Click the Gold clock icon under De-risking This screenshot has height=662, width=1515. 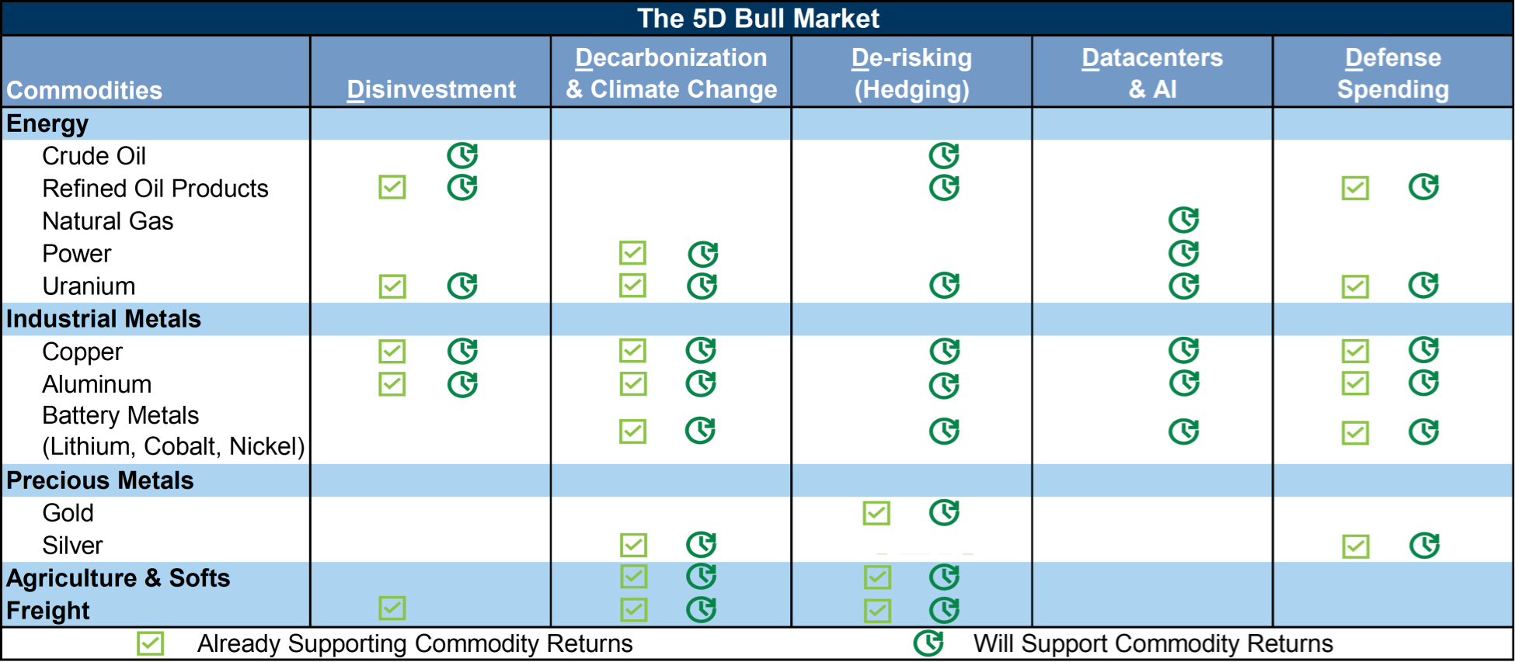944,512
